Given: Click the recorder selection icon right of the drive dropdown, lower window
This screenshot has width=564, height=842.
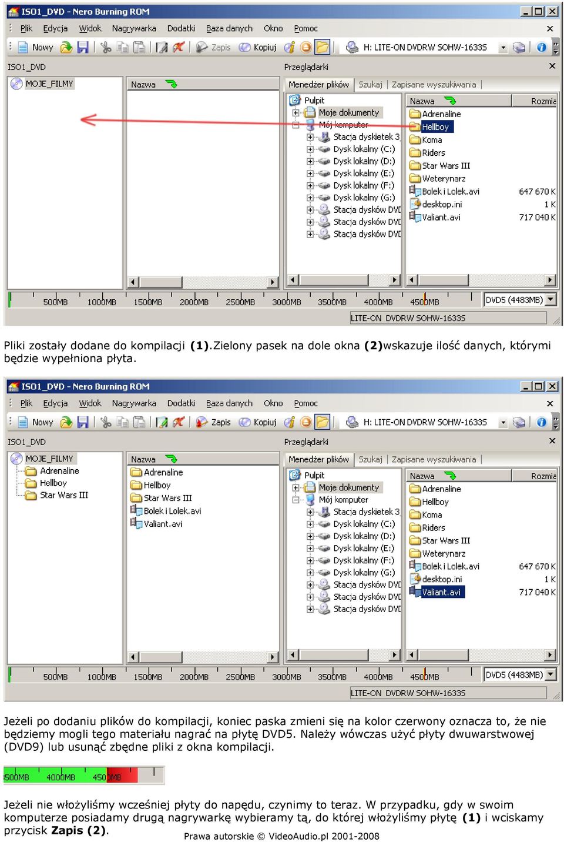Looking at the screenshot, I should [x=519, y=422].
